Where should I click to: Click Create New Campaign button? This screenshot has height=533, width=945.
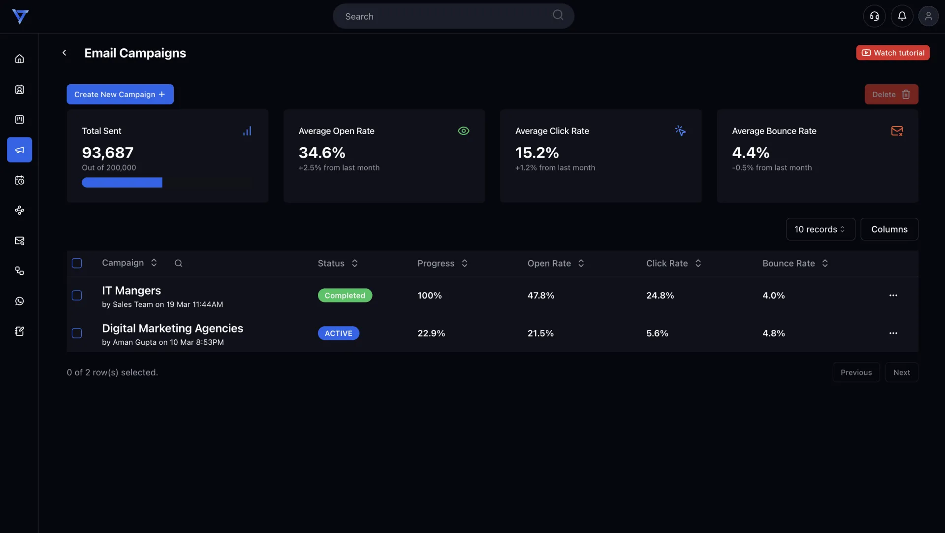(120, 94)
